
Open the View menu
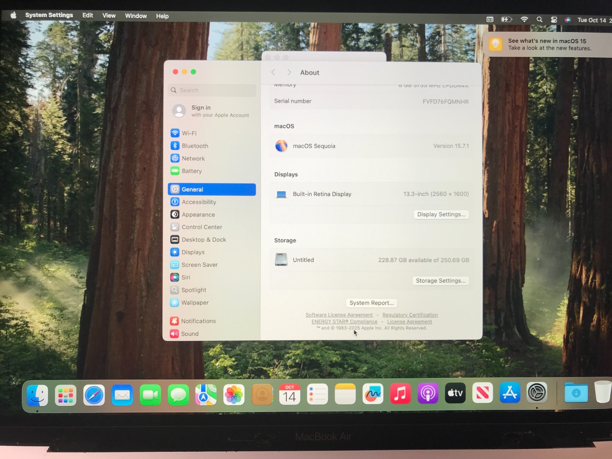tap(109, 16)
